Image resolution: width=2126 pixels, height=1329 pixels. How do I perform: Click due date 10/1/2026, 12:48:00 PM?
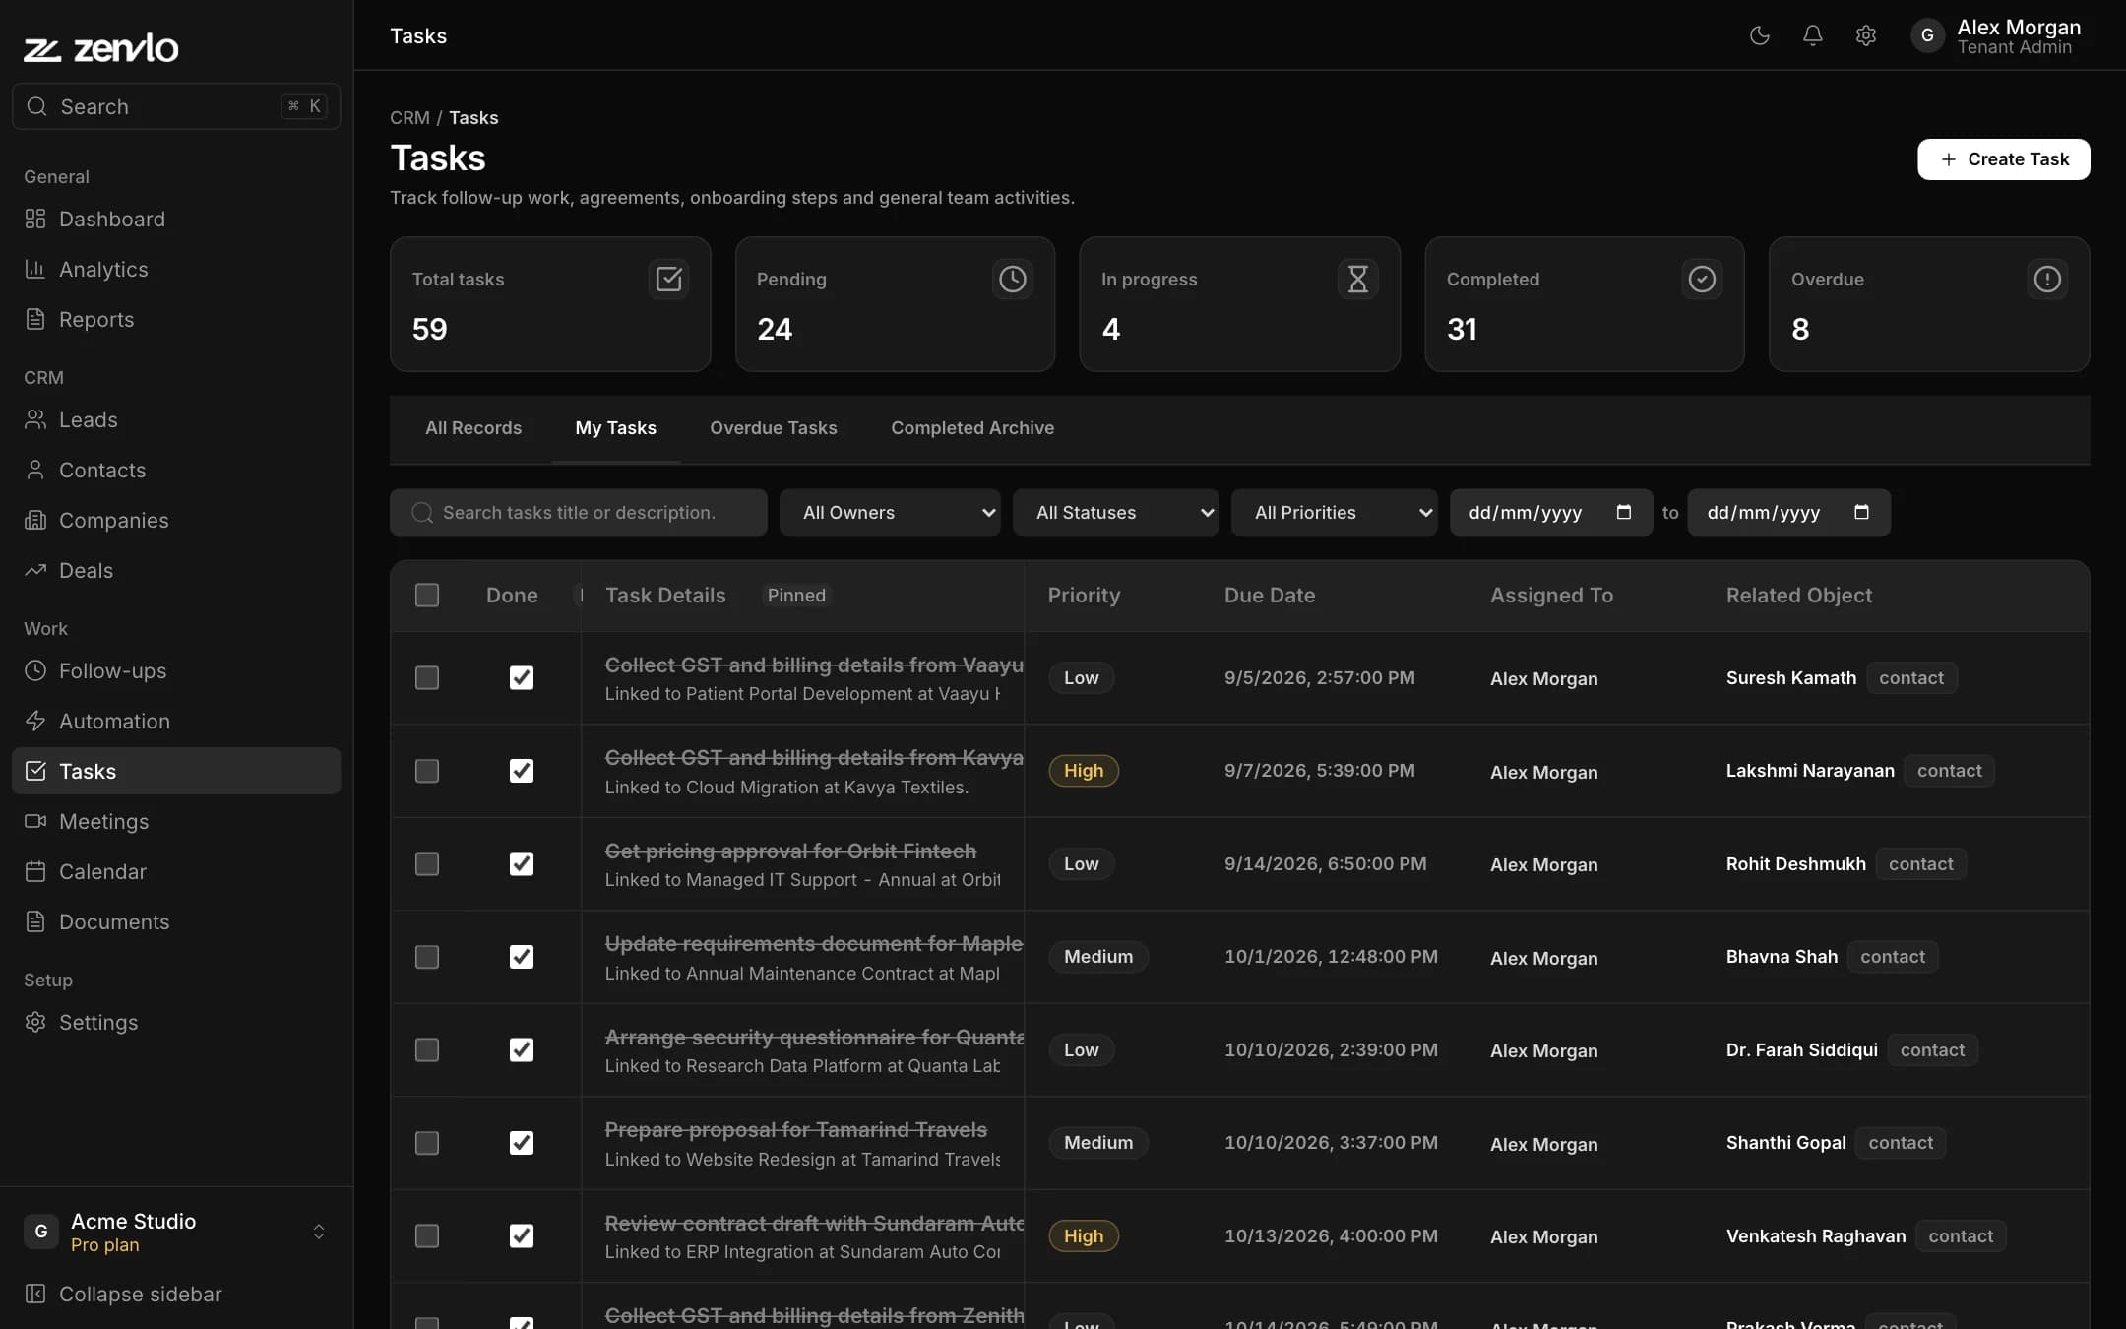(1330, 957)
